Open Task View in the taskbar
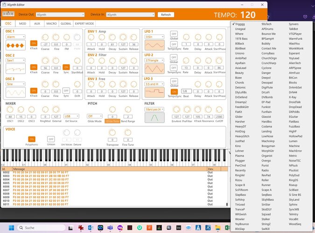The height and width of the screenshot is (233, 315). tap(70, 228)
